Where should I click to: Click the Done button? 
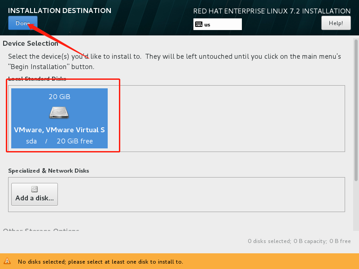[x=23, y=23]
